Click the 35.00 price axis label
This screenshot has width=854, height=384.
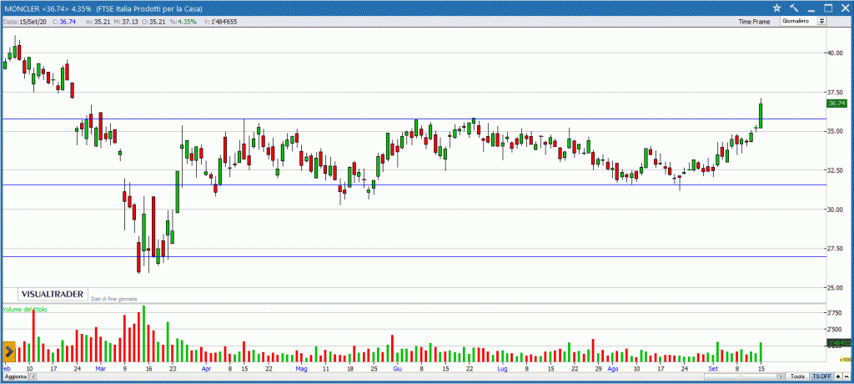pyautogui.click(x=836, y=131)
